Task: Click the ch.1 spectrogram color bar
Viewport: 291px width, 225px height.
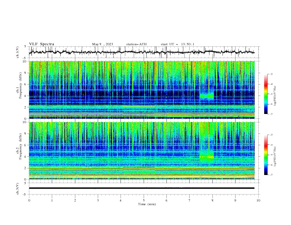Action: 266,94
